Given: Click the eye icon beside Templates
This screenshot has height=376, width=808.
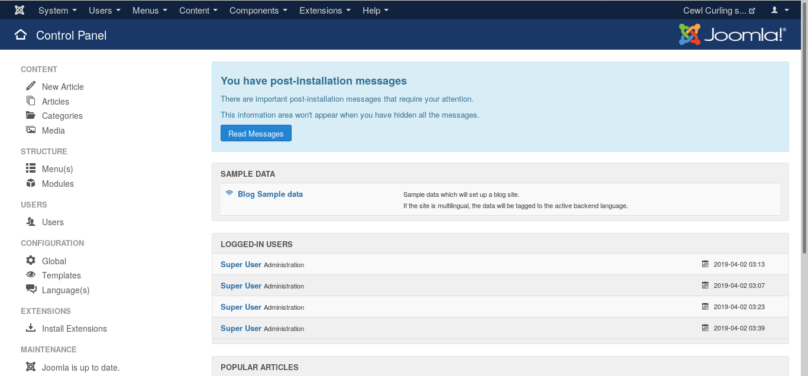Looking at the screenshot, I should pyautogui.click(x=31, y=275).
